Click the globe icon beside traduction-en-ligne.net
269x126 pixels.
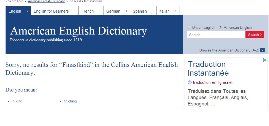[190, 82]
